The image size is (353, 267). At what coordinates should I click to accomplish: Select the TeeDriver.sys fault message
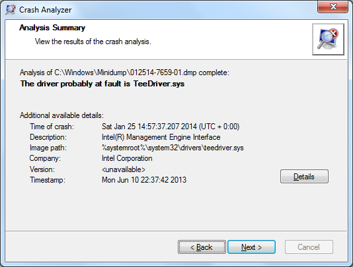tap(102, 84)
